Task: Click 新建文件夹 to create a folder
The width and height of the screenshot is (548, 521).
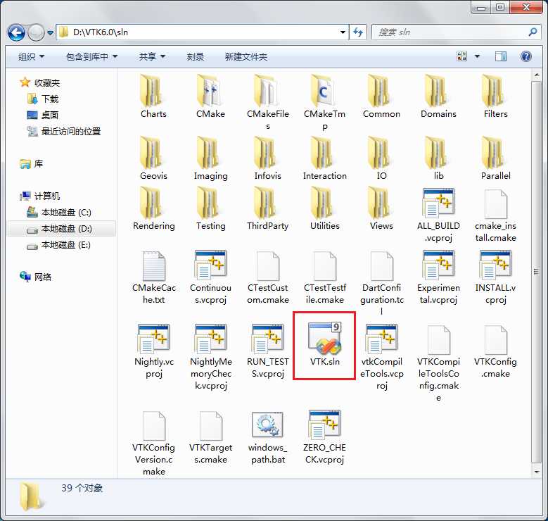Action: click(246, 56)
